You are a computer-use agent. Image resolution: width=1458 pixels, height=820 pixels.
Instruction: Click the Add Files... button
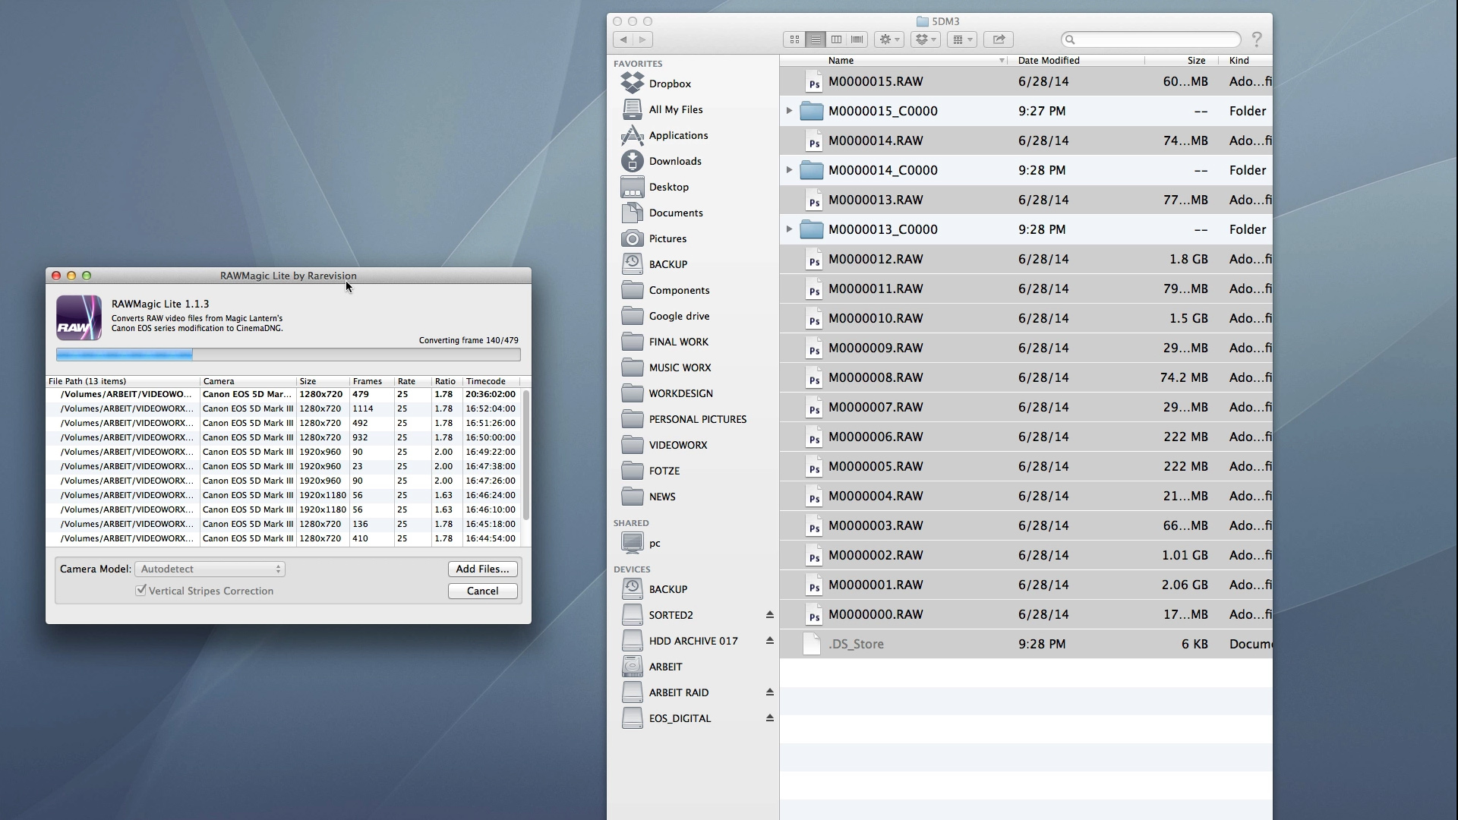[482, 569]
